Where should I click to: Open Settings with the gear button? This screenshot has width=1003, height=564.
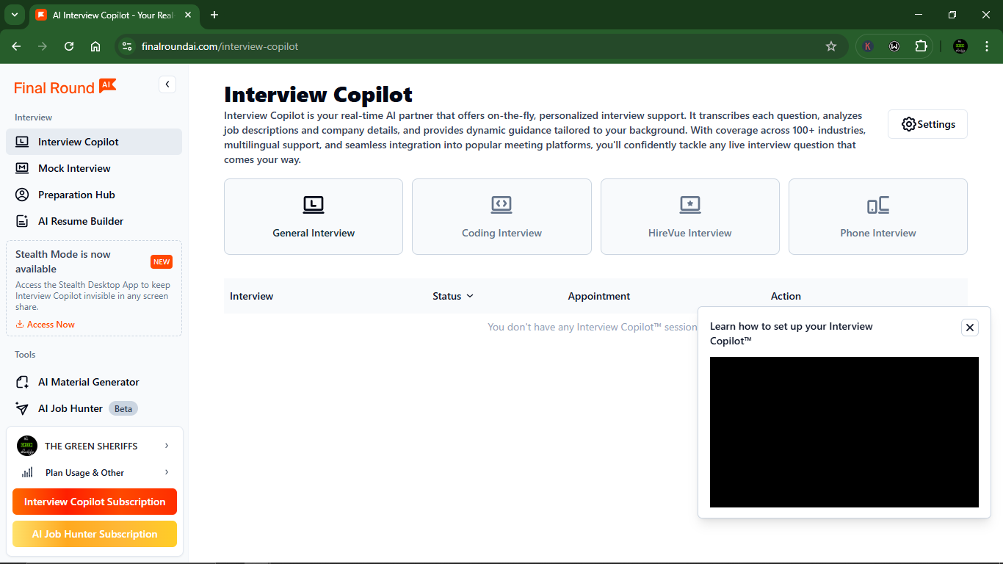click(x=927, y=124)
